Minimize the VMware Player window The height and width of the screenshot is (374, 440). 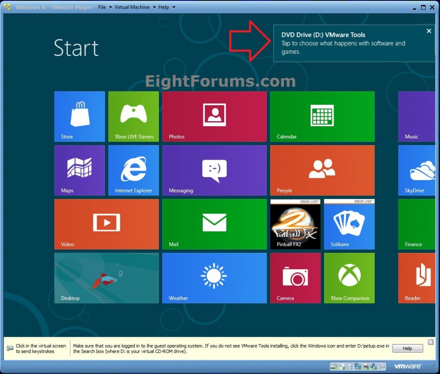click(x=415, y=8)
